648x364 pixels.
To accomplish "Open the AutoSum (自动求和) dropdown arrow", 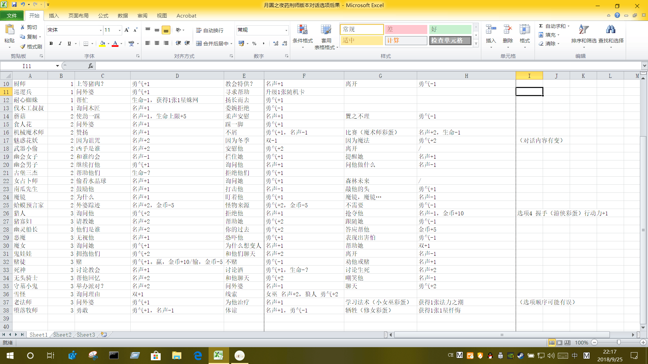I will (569, 26).
